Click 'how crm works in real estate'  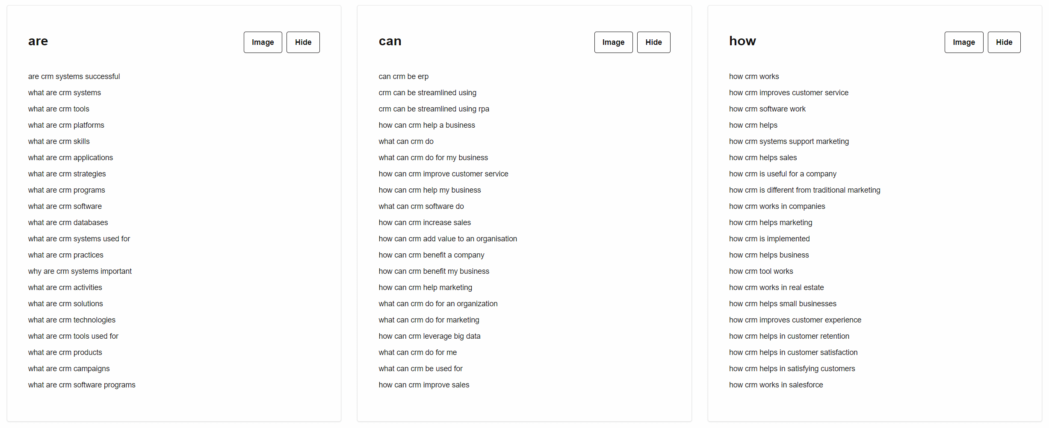click(776, 287)
